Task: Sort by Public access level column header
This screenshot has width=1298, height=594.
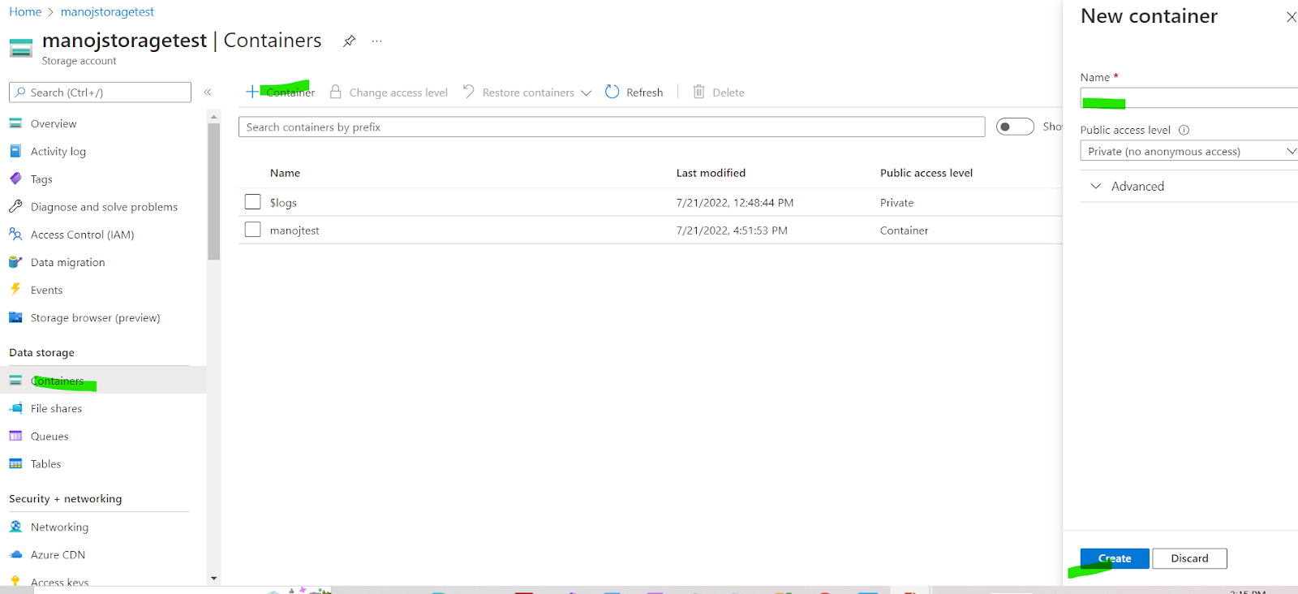Action: coord(926,173)
